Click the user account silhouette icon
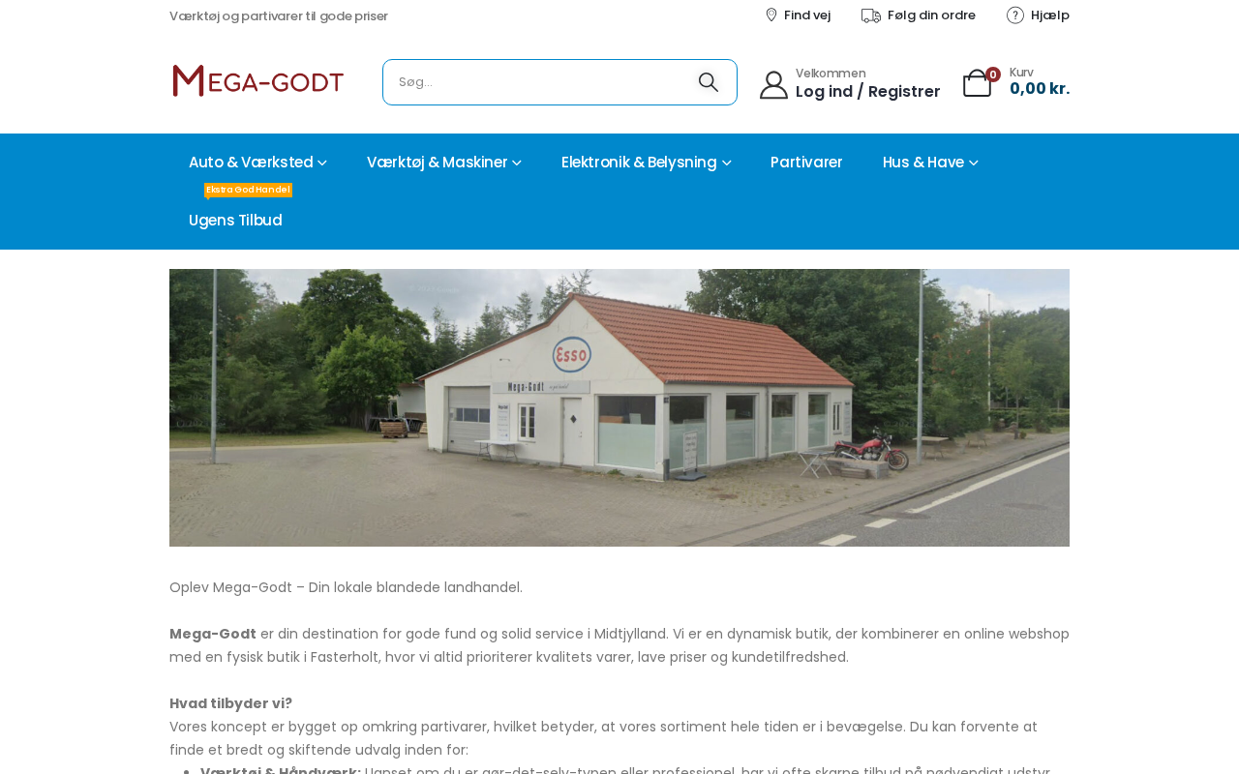The width and height of the screenshot is (1239, 774). [773, 85]
